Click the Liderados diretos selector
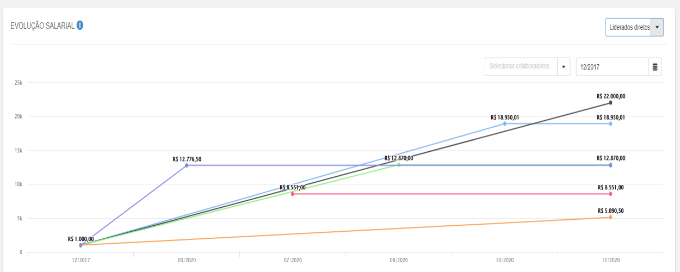Image resolution: width=680 pixels, height=272 pixels. pyautogui.click(x=628, y=27)
